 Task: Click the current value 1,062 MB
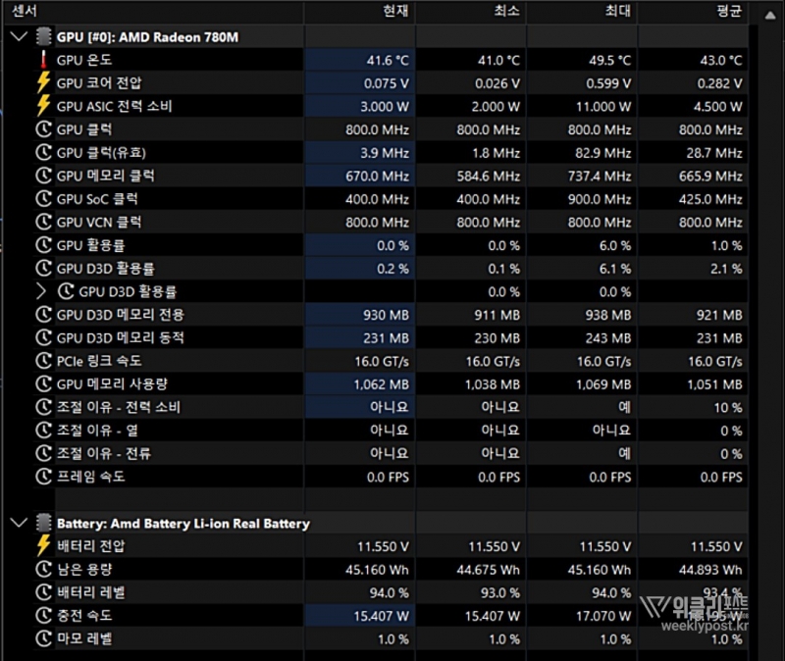(382, 384)
